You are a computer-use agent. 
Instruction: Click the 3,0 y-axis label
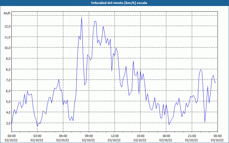tap(8, 123)
